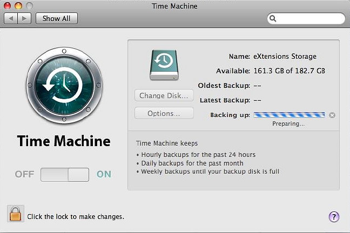Click the disk name 'eXtensions Storage'
The width and height of the screenshot is (350, 233).
pyautogui.click(x=285, y=57)
